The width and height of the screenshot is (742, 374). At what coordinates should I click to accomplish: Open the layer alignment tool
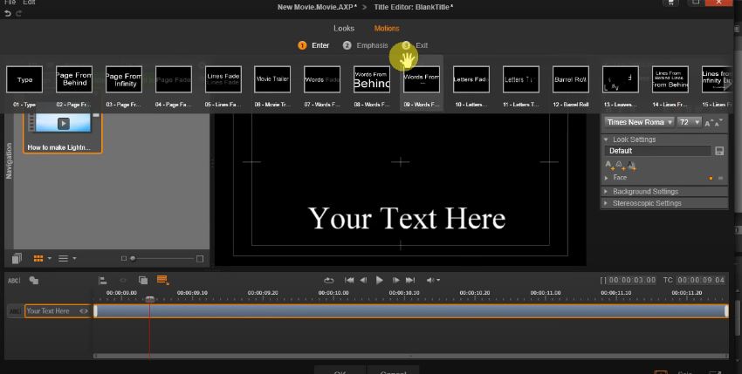pos(103,281)
